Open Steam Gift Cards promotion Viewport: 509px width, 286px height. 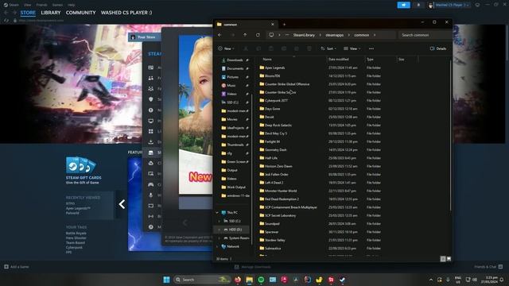click(84, 171)
